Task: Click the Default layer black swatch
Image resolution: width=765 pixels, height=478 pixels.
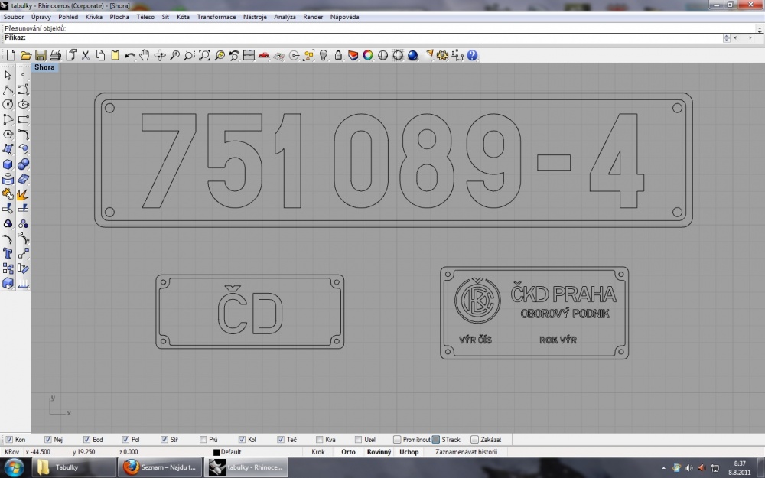Action: pyautogui.click(x=216, y=452)
